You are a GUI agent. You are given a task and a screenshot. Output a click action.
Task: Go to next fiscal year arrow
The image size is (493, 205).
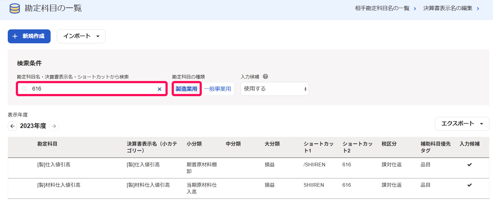coord(54,126)
